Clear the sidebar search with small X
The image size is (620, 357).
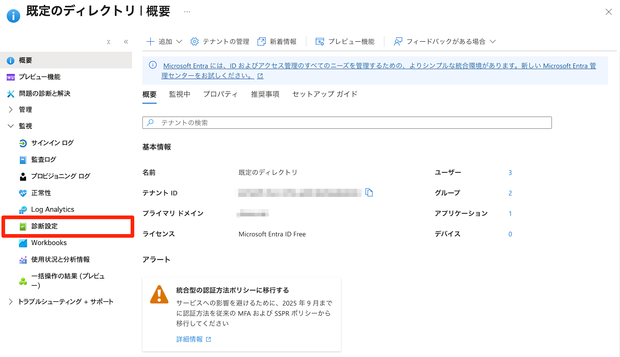coord(108,42)
